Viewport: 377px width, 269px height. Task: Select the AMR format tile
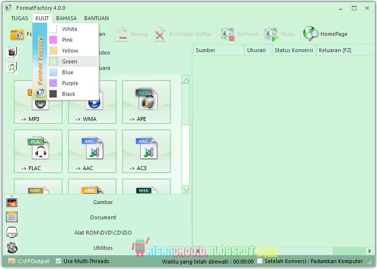click(x=92, y=186)
